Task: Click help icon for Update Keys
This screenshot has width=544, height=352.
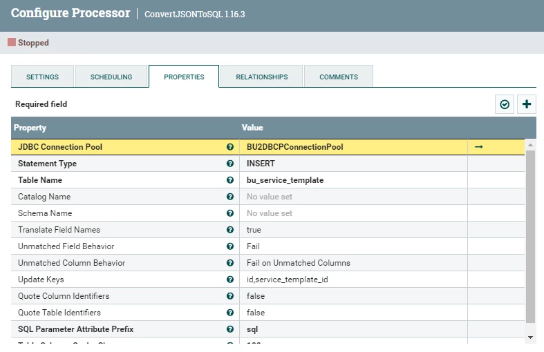Action: (x=230, y=280)
